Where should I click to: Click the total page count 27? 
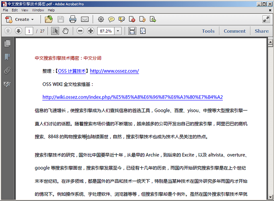(x=42, y=31)
